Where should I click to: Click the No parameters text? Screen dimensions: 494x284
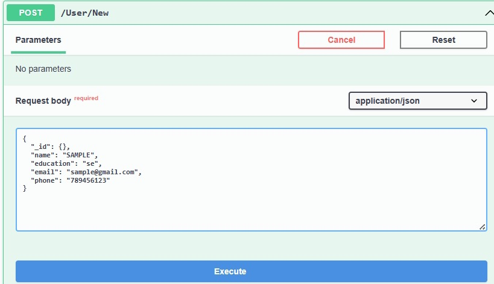point(43,69)
